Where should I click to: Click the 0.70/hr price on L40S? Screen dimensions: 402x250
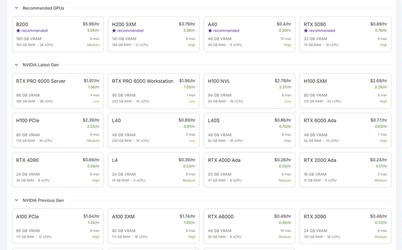click(x=285, y=127)
